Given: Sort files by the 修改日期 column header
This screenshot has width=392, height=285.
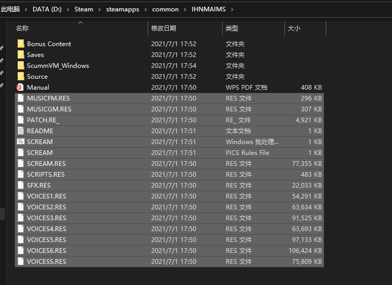Looking at the screenshot, I should [x=164, y=28].
